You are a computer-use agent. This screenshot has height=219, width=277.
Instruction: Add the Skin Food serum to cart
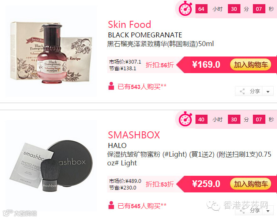click(250, 65)
